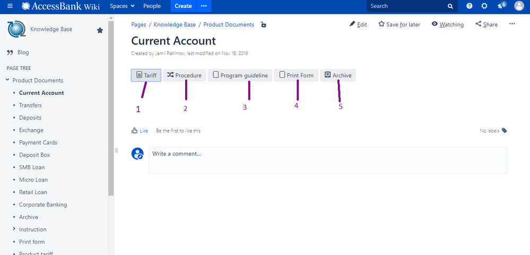The width and height of the screenshot is (530, 255).
Task: Open the hamburger sidebar menu icon
Action: pyautogui.click(x=10, y=6)
